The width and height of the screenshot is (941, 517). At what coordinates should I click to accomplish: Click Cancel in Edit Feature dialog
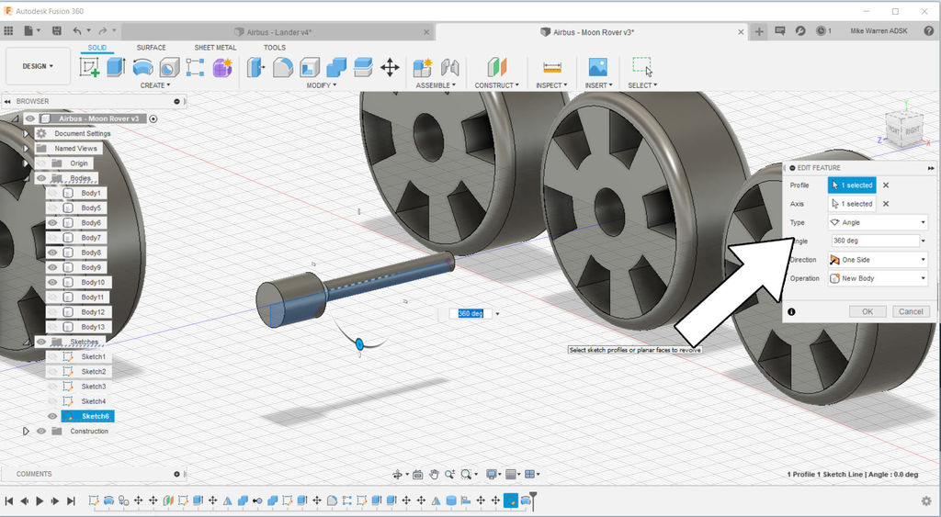point(911,312)
